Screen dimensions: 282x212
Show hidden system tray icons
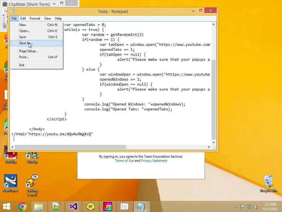coord(236,207)
